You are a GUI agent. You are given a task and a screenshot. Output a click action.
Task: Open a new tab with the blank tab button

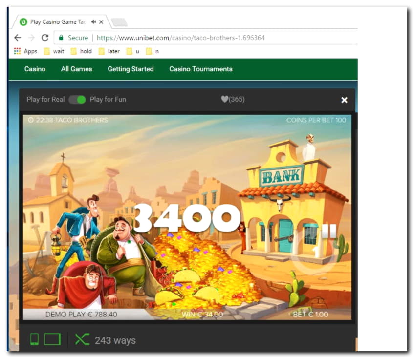click(x=119, y=22)
